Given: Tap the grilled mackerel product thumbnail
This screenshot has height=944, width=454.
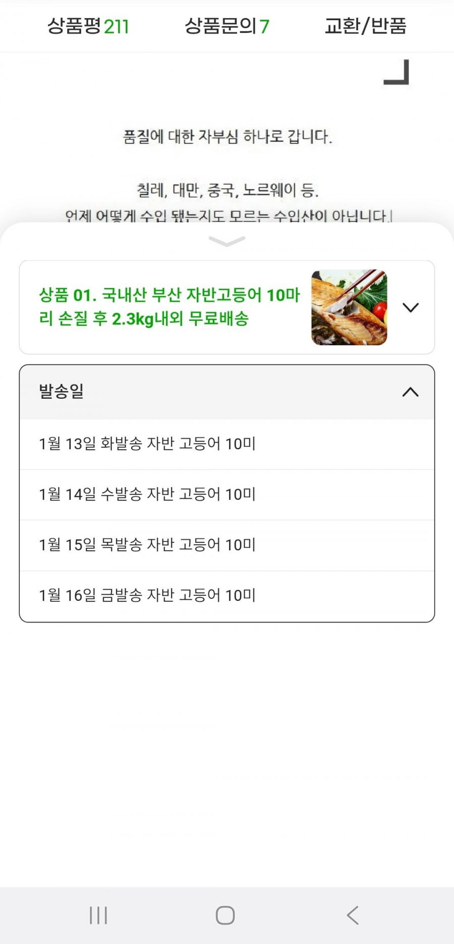Looking at the screenshot, I should click(349, 307).
